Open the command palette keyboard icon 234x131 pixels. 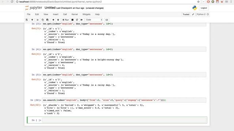tap(106, 20)
